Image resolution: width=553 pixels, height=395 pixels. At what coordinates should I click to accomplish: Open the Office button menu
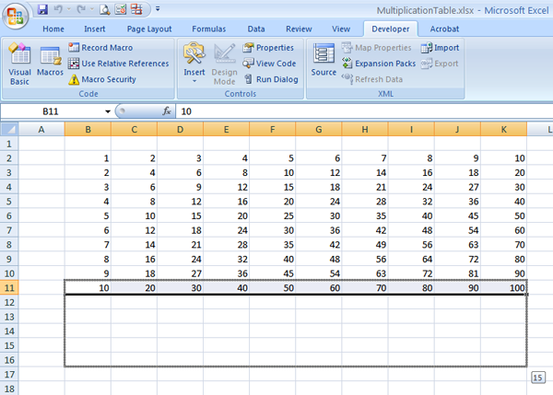pyautogui.click(x=15, y=17)
